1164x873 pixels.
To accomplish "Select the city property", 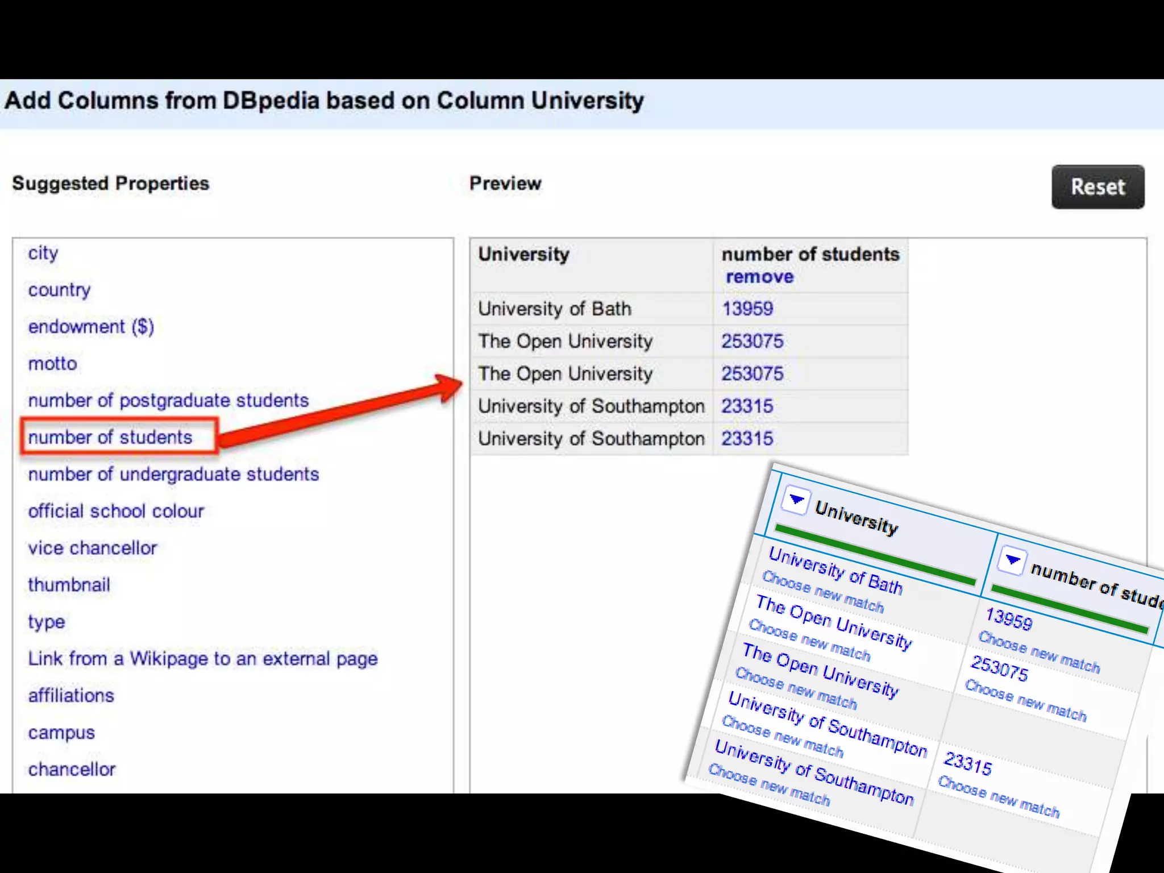I will [43, 253].
